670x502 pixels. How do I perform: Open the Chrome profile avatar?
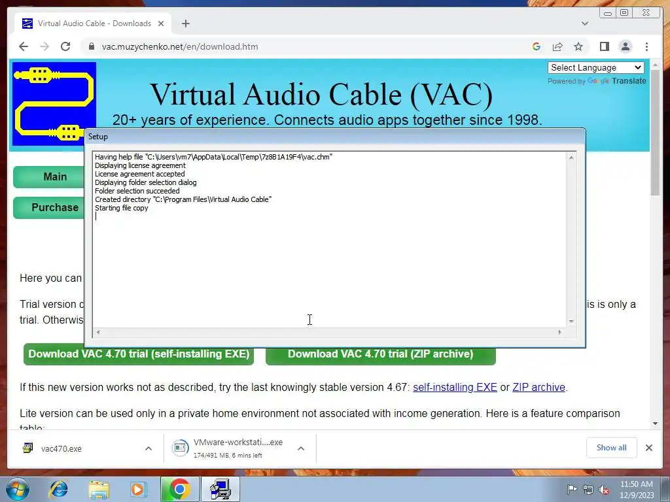625,46
